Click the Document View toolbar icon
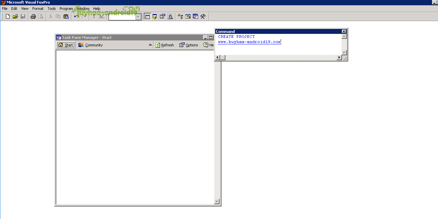Viewport: 438px width, 219px height. click(x=170, y=16)
